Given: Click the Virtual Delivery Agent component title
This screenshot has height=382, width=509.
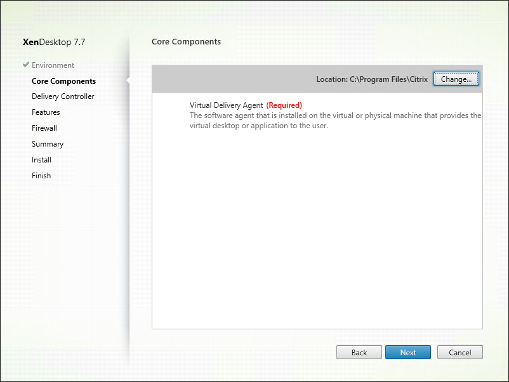Looking at the screenshot, I should pyautogui.click(x=227, y=105).
